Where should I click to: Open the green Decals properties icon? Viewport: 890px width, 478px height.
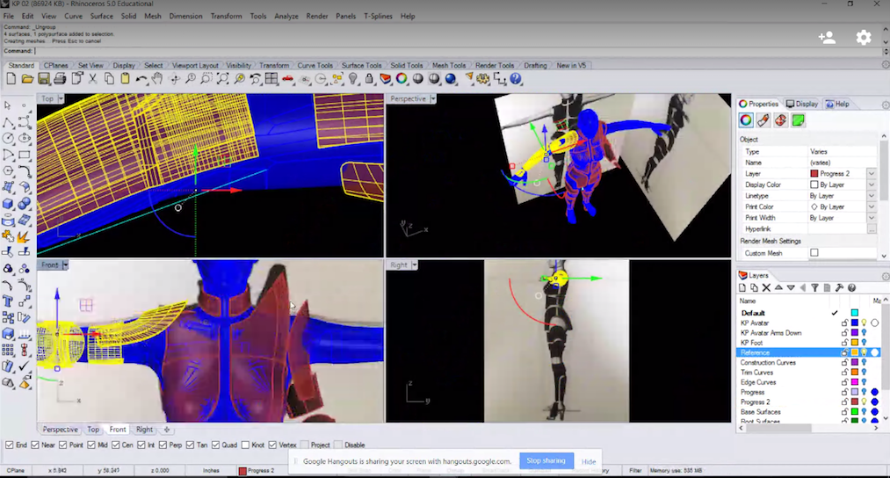(x=799, y=120)
